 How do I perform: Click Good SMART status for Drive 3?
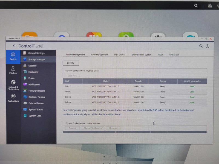click(192, 97)
